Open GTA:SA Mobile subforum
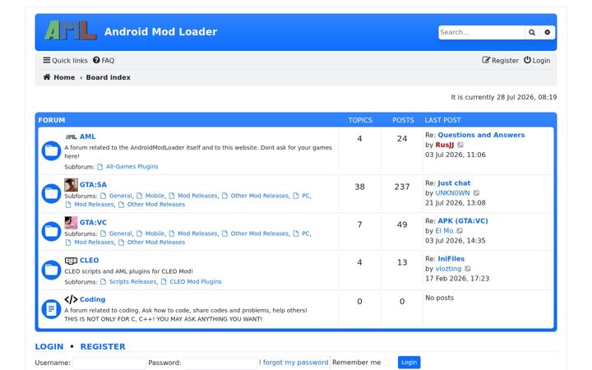 [155, 196]
